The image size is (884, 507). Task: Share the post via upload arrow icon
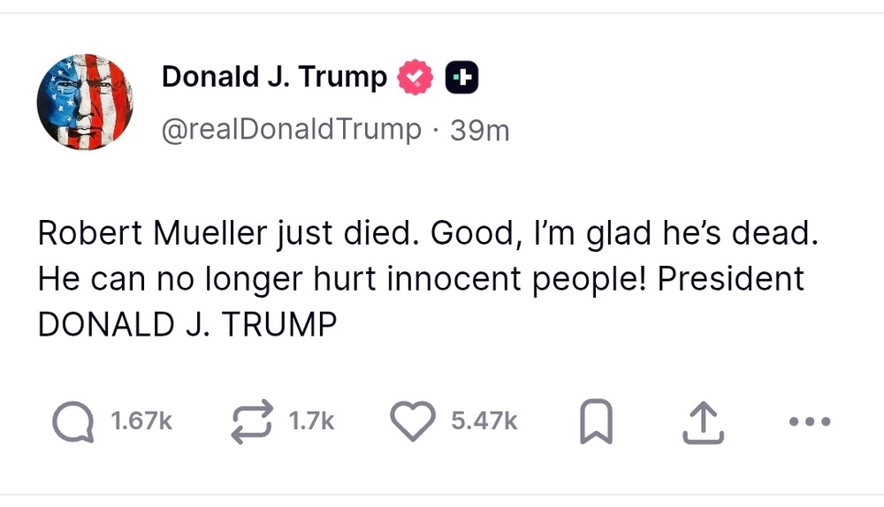pyautogui.click(x=705, y=422)
